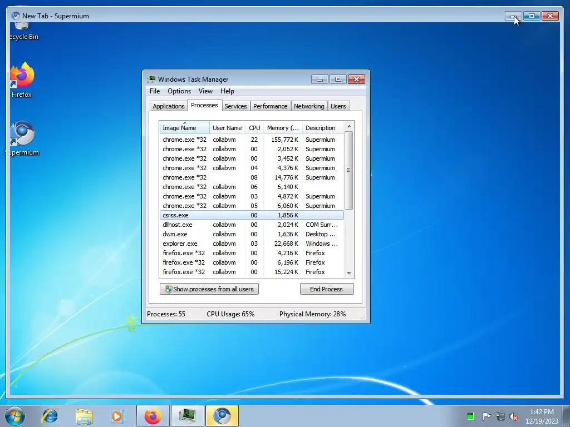Open the View menu in Task Manager
This screenshot has height=427, width=570.
click(205, 91)
